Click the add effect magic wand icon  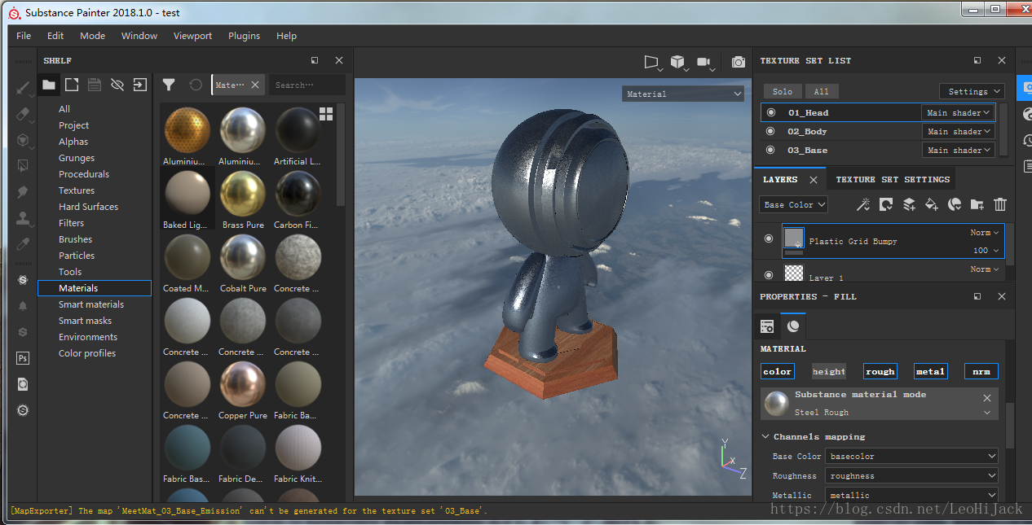click(863, 204)
